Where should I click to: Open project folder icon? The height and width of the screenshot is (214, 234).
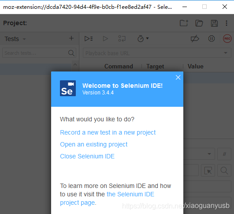(199, 23)
